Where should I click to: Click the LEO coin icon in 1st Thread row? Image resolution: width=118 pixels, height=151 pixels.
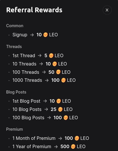(x=51, y=55)
